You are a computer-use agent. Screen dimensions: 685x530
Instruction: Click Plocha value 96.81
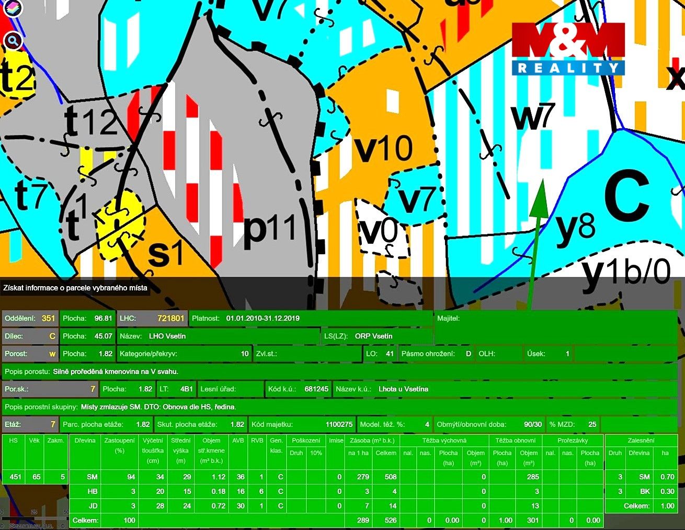coord(103,318)
